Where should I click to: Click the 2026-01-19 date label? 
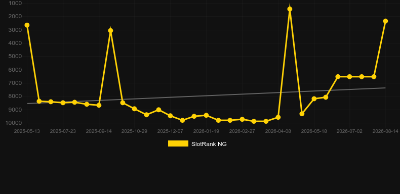click(x=206, y=131)
